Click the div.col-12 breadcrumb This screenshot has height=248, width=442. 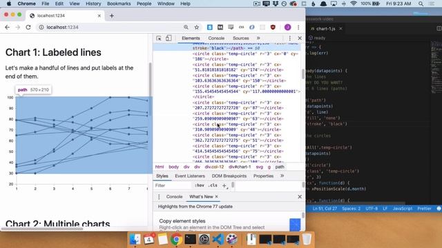(x=214, y=167)
